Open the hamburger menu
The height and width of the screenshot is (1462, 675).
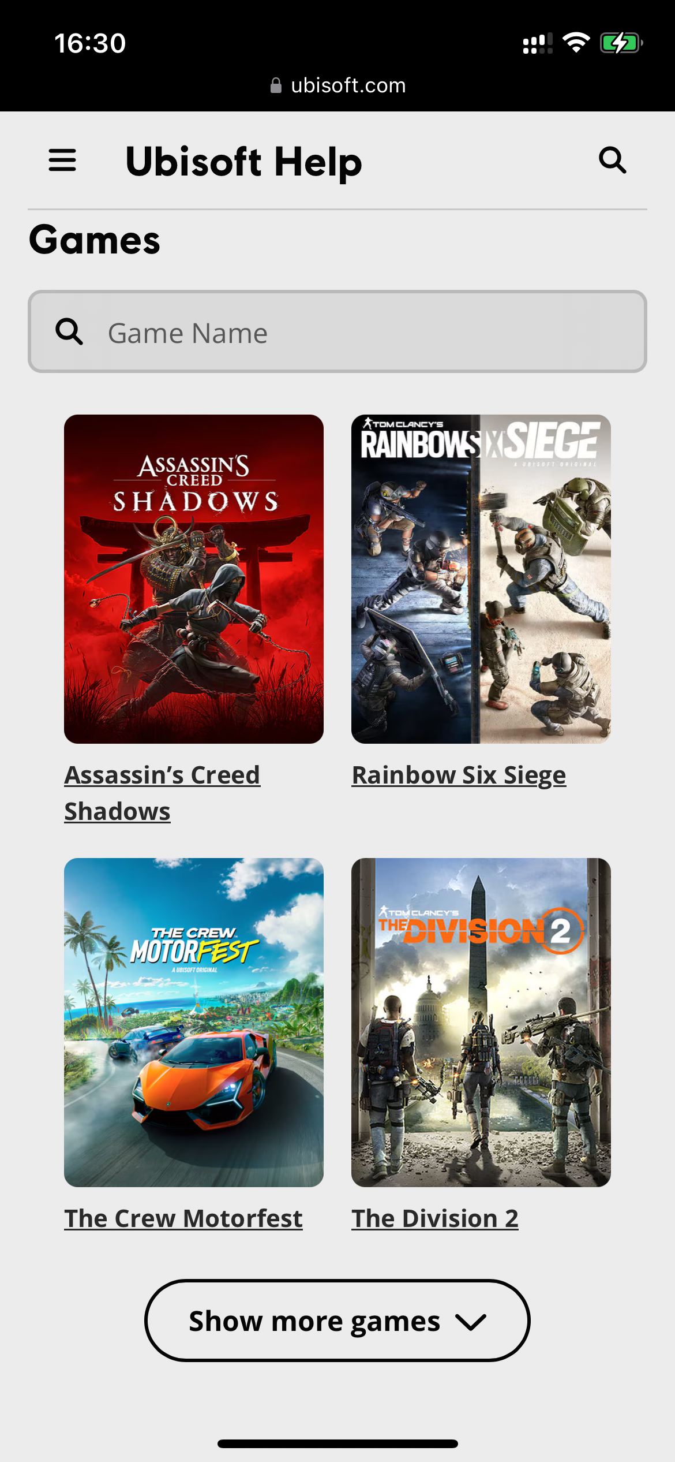(x=62, y=160)
